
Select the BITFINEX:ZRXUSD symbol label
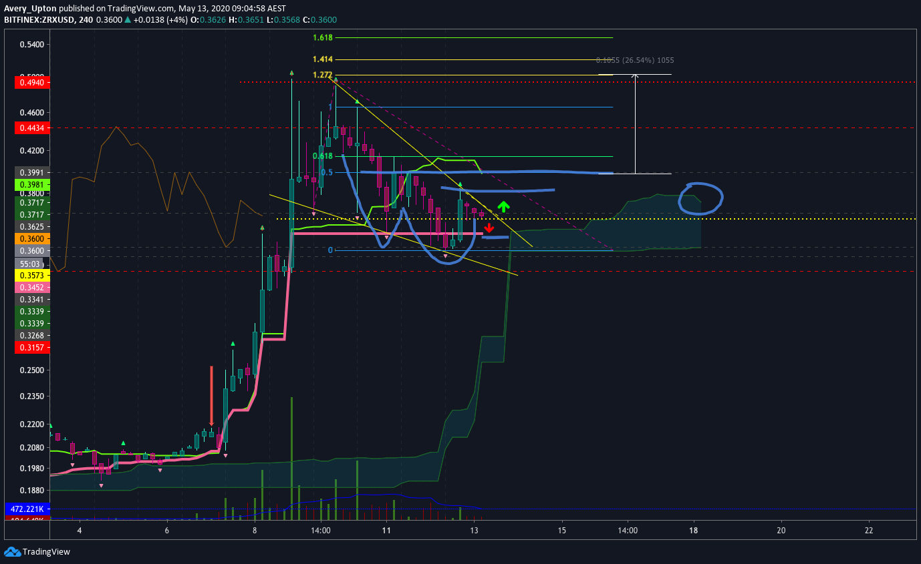pos(38,20)
